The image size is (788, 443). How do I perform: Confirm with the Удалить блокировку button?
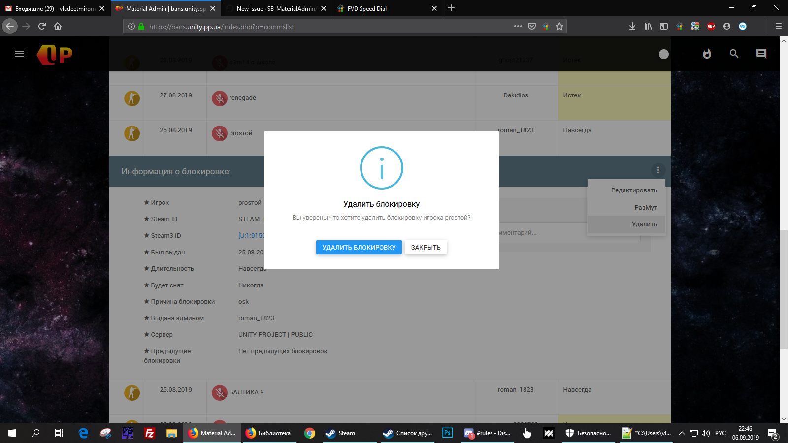(359, 247)
